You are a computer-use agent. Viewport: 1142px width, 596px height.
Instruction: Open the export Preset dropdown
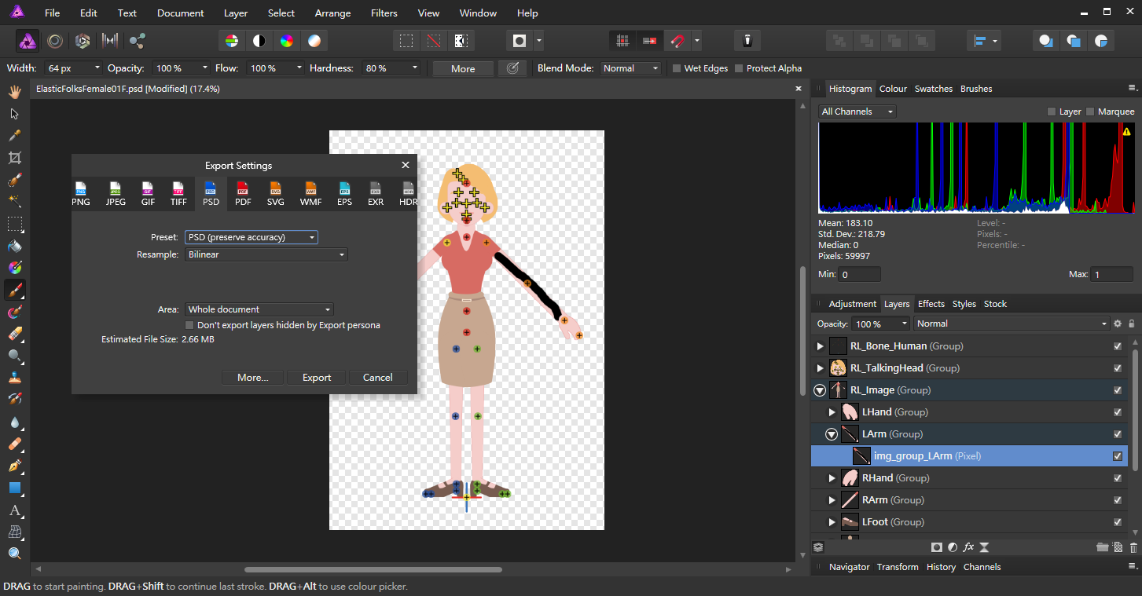coord(252,237)
